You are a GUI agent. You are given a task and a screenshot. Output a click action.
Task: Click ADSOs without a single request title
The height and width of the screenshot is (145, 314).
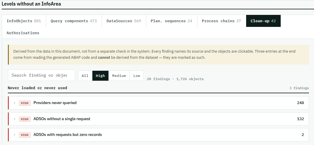pyautogui.click(x=62, y=119)
